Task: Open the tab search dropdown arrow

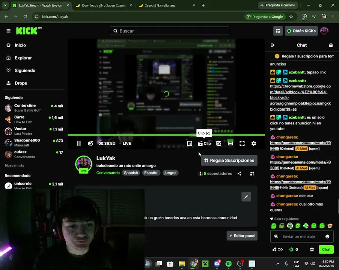Action: click(5, 5)
